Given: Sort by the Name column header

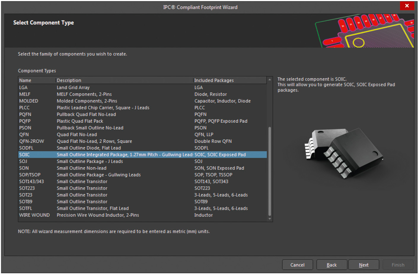Looking at the screenshot, I should 37,80.
